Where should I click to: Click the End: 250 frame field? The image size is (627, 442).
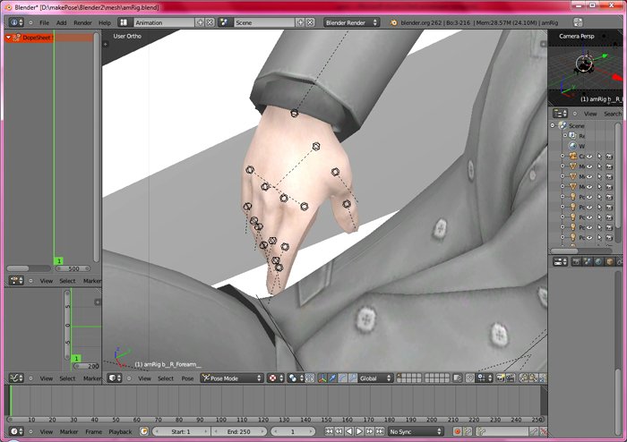pyautogui.click(x=239, y=431)
